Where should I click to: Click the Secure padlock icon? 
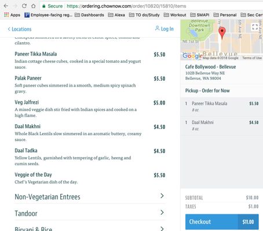[43, 6]
